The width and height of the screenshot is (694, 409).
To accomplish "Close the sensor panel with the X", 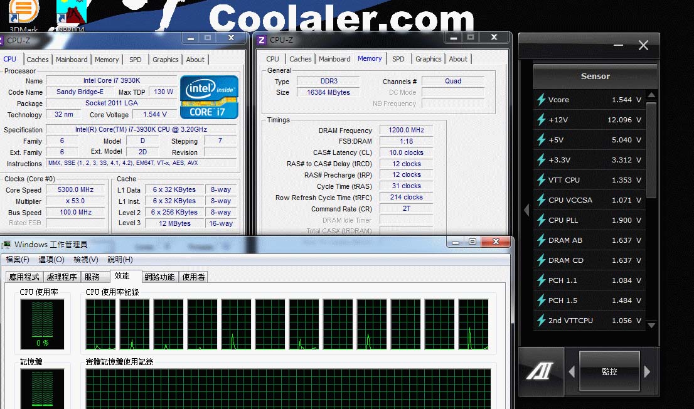I will tap(644, 45).
